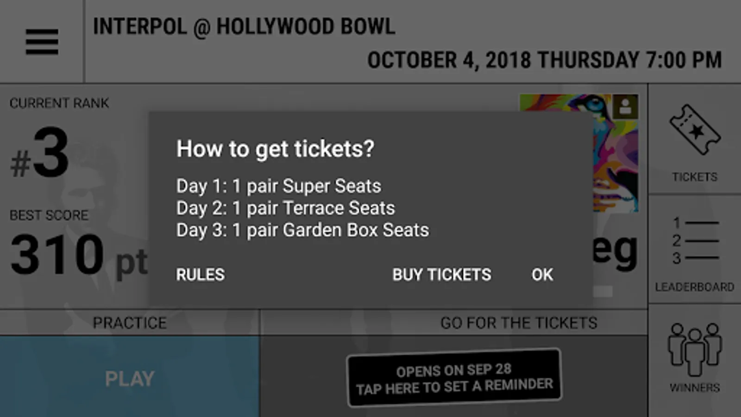Tap the Day 1 Super Seats line
The height and width of the screenshot is (417, 741).
coord(278,186)
